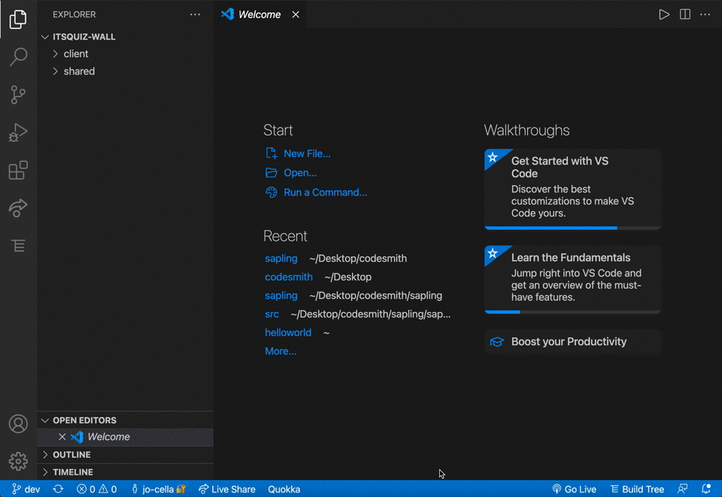The height and width of the screenshot is (497, 722).
Task: Open Run and Debug view icon
Action: [x=18, y=132]
